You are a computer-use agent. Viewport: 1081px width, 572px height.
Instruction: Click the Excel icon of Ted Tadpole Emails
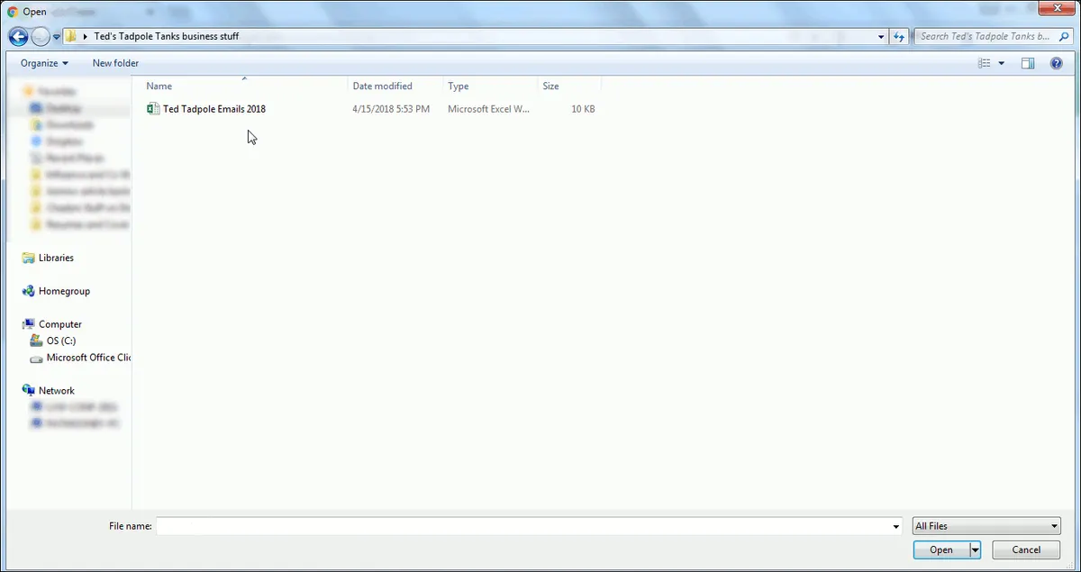pos(153,109)
